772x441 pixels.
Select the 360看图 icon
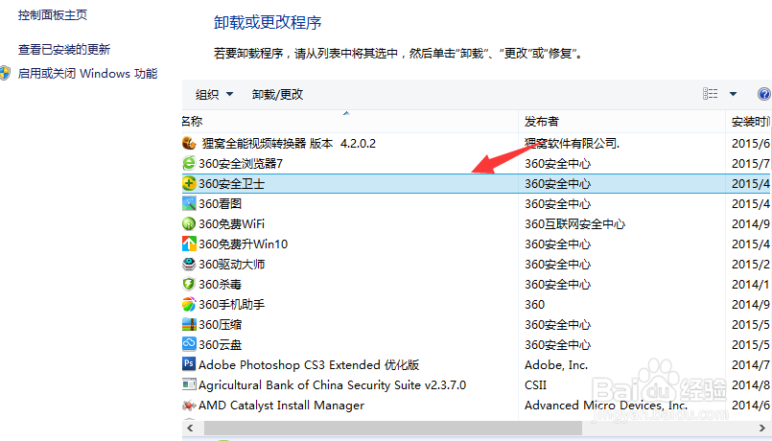(189, 204)
